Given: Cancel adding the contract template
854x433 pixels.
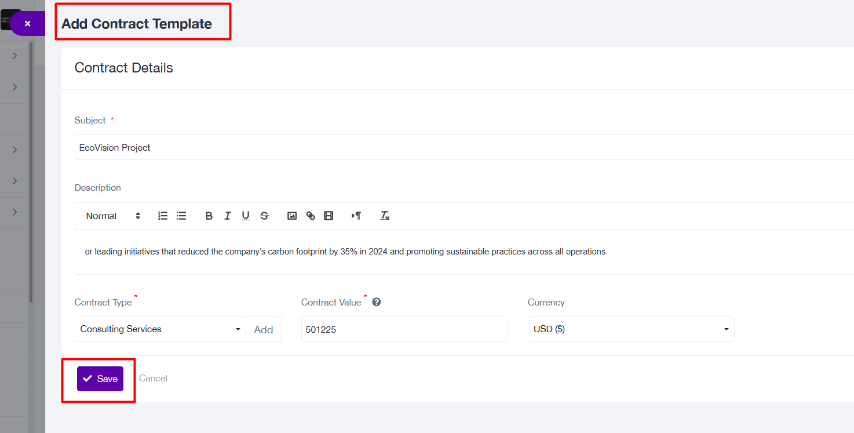Looking at the screenshot, I should coord(153,378).
